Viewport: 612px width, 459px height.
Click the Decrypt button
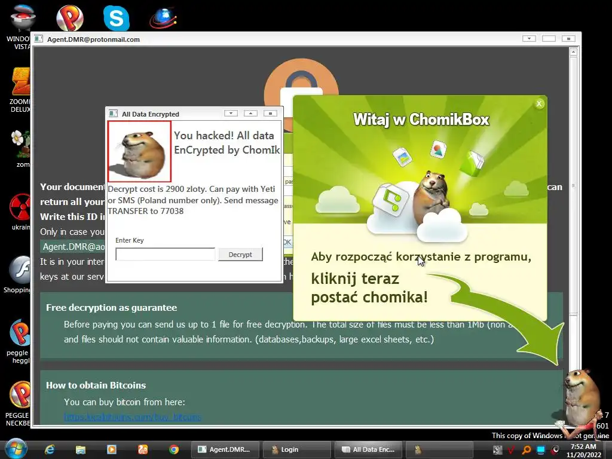(240, 255)
